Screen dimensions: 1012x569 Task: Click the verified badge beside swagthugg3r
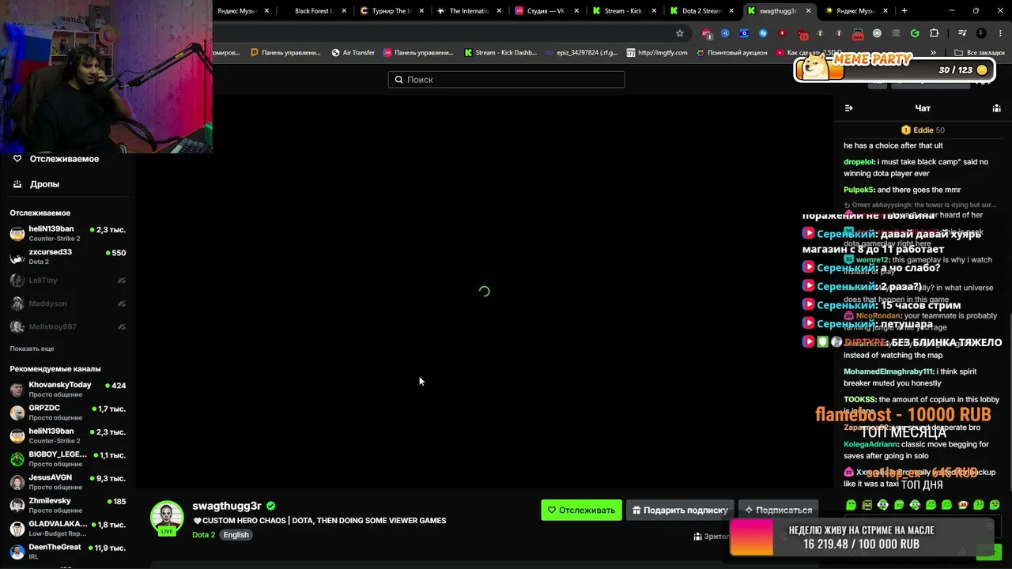click(271, 506)
